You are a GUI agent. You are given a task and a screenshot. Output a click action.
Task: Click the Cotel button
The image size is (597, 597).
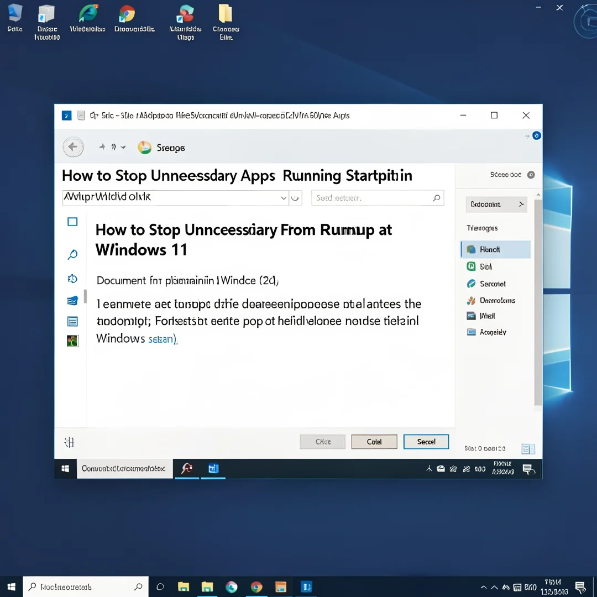tap(374, 442)
